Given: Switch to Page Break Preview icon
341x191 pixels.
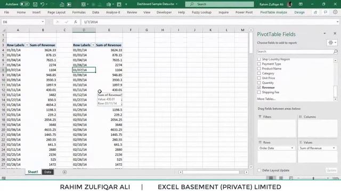Looking at the screenshot, I should (291, 178).
